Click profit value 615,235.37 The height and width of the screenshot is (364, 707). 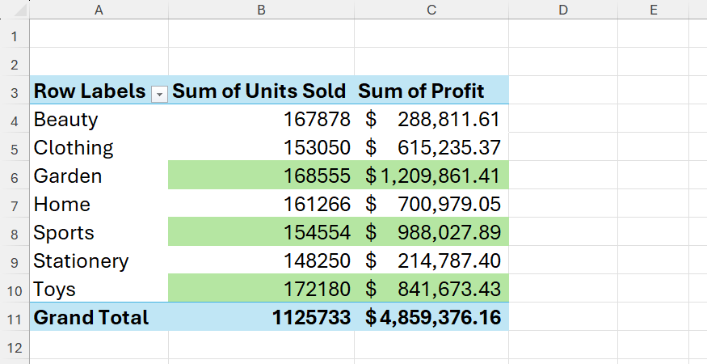[x=448, y=148]
